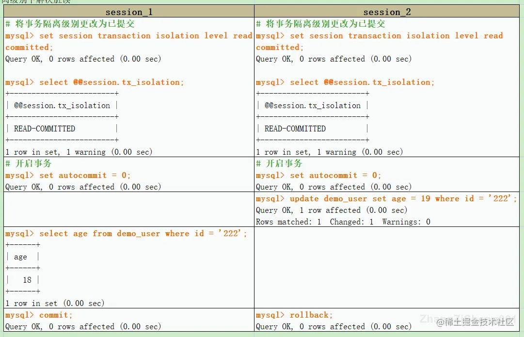Image resolution: width=524 pixels, height=337 pixels.
Task: Click the update demo_user statement
Action: click(385, 198)
